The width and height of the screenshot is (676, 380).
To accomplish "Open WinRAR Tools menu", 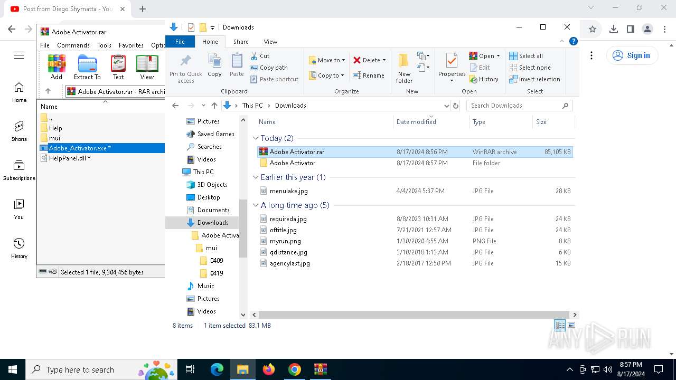I will click(104, 45).
